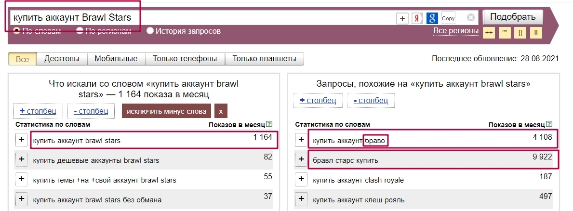The image size is (573, 211).
Task: Click the plus icon in the search bar
Action: click(x=402, y=19)
